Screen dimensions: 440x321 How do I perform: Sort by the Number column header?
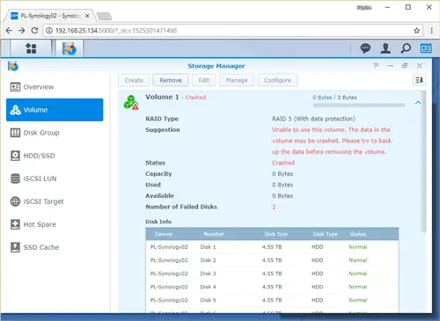point(214,234)
